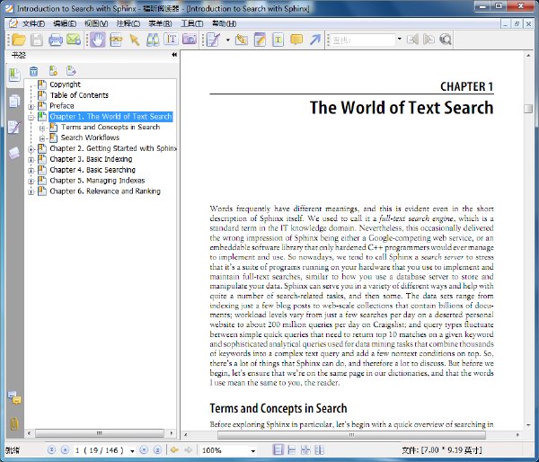
Task: Go to the first page
Action: click(51, 450)
